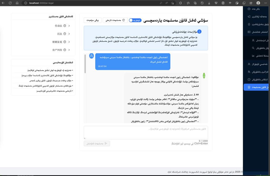This screenshot has width=270, height=176.
Task: Expand the 房产纠纷 category chevron
Action: coord(69,50)
